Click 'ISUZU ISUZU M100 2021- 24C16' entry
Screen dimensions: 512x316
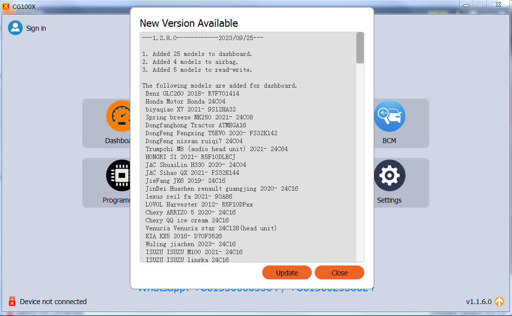tap(194, 252)
